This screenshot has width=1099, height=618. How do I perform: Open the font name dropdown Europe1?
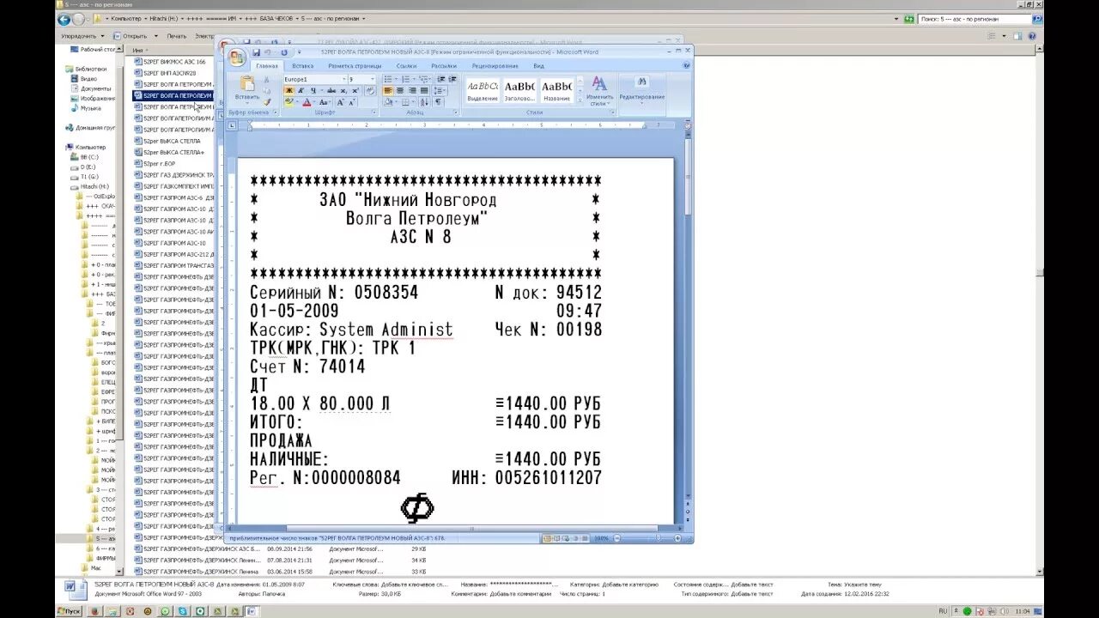[344, 79]
